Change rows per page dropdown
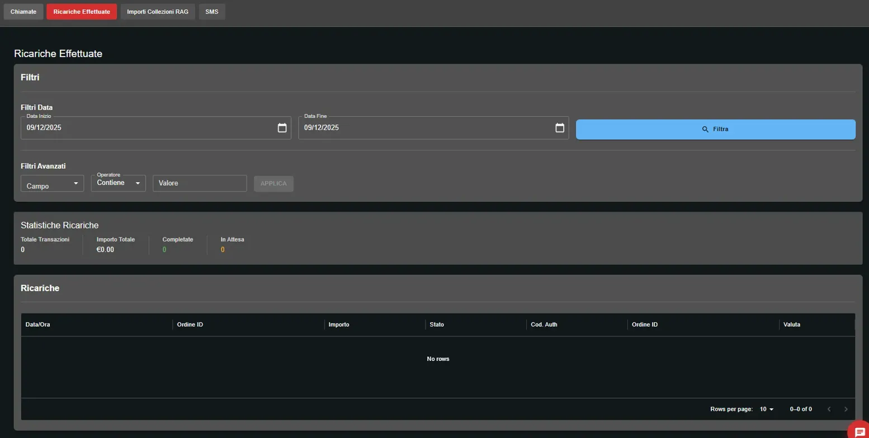Viewport: 869px width, 438px height. tap(767, 410)
